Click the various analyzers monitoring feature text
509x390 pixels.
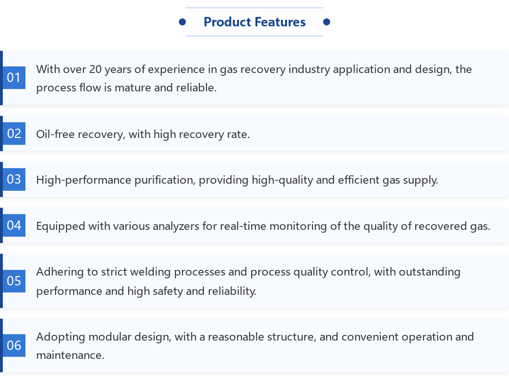(263, 226)
